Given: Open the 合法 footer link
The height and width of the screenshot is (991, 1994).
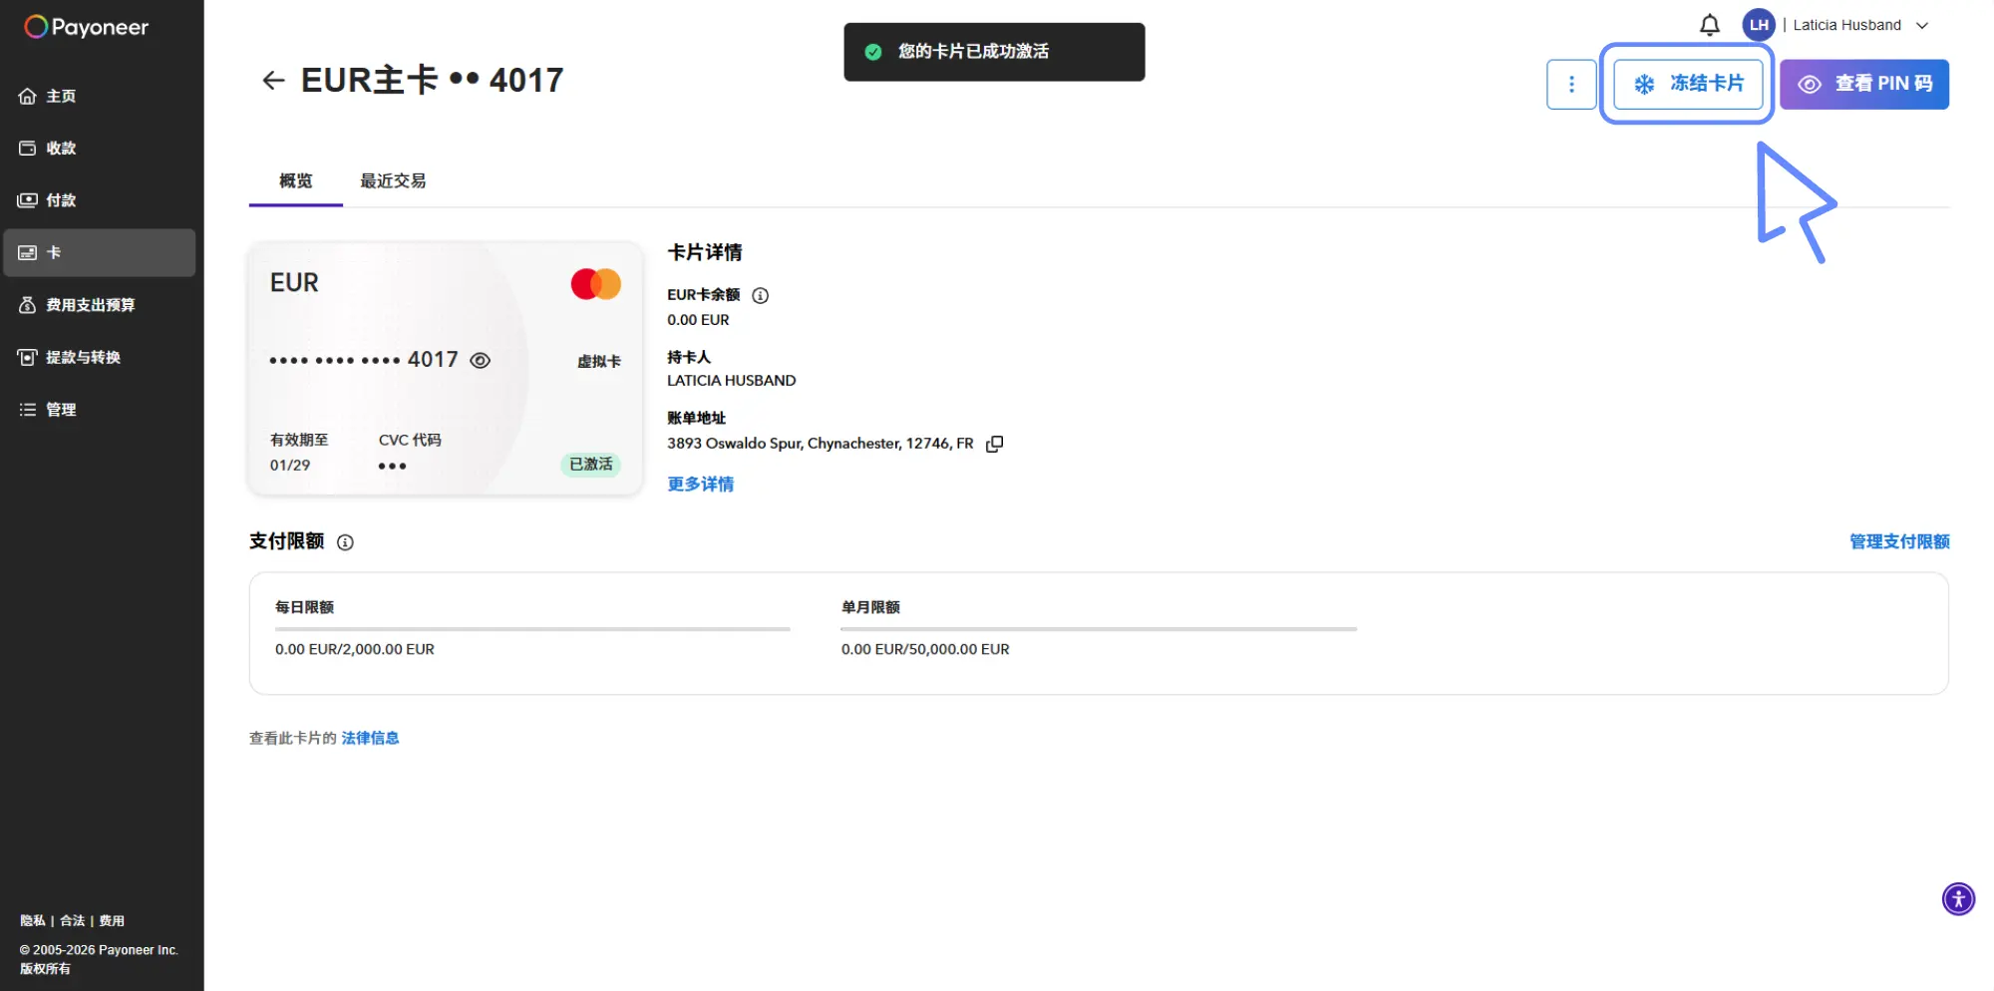Looking at the screenshot, I should click(x=72, y=921).
